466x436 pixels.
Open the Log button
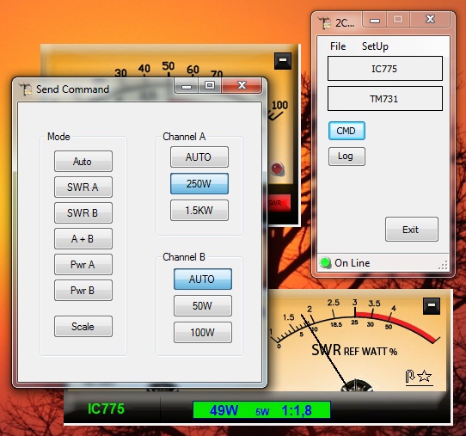tap(346, 157)
